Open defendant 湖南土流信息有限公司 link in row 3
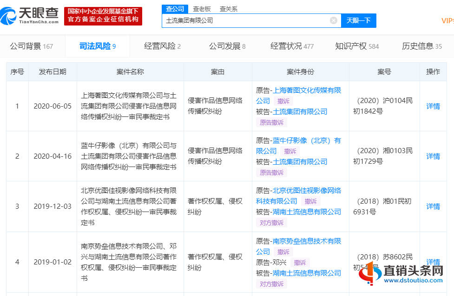Viewport: 454px width, 296px height. point(307,212)
